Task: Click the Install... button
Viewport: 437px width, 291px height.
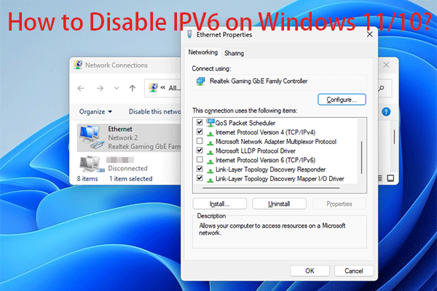Action: click(x=220, y=204)
